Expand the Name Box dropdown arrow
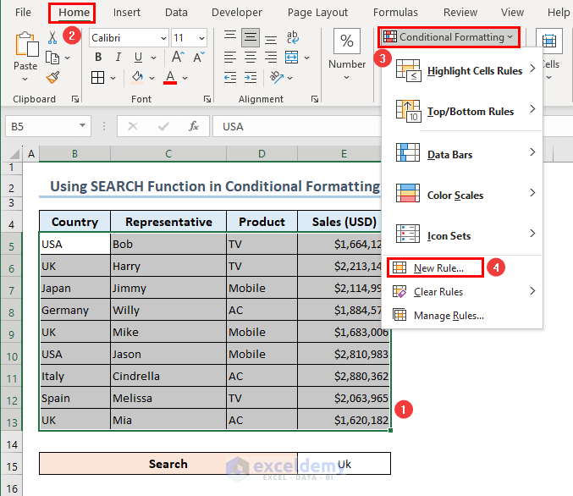 (x=82, y=126)
